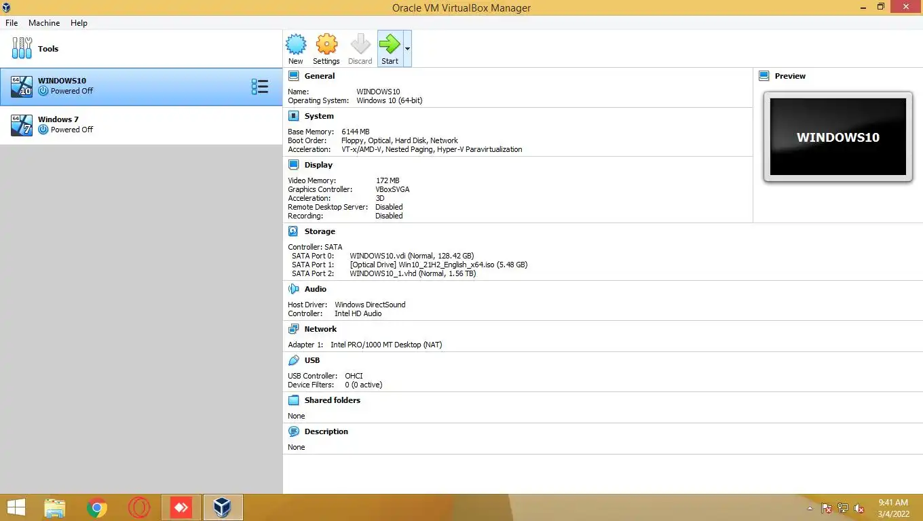Click the Win10_21H2_English_x64.iso optical drive entry
This screenshot has width=923, height=521.
[438, 265]
